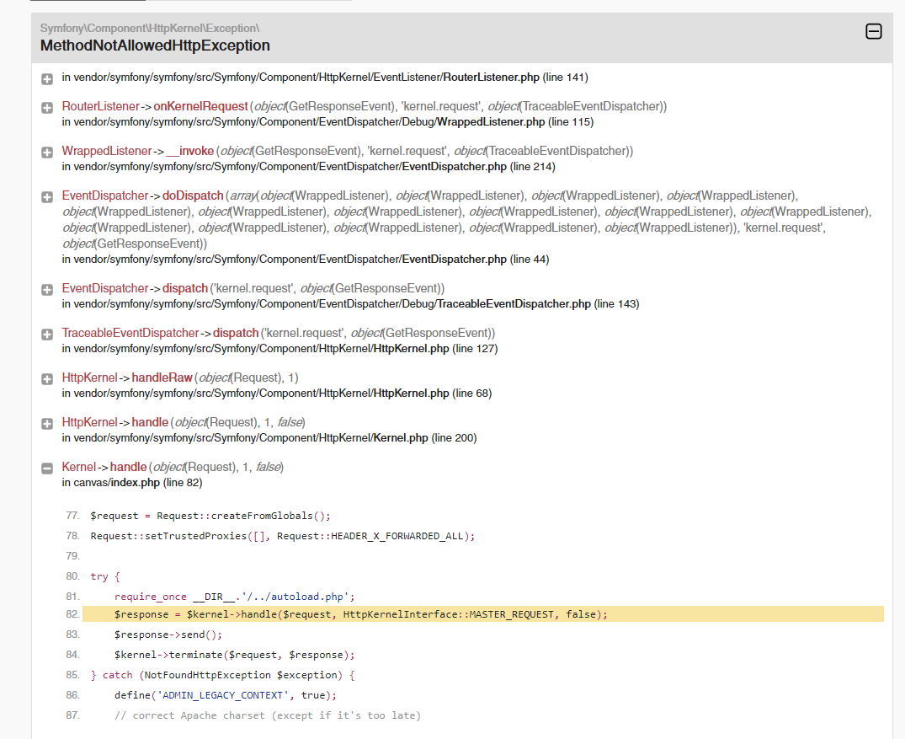
Task: Click code line 80 'try {'
Action: [x=105, y=576]
